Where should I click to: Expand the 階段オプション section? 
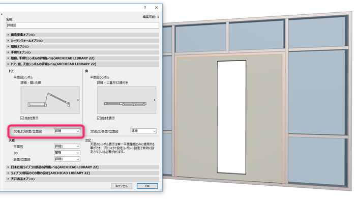pyautogui.click(x=82, y=47)
